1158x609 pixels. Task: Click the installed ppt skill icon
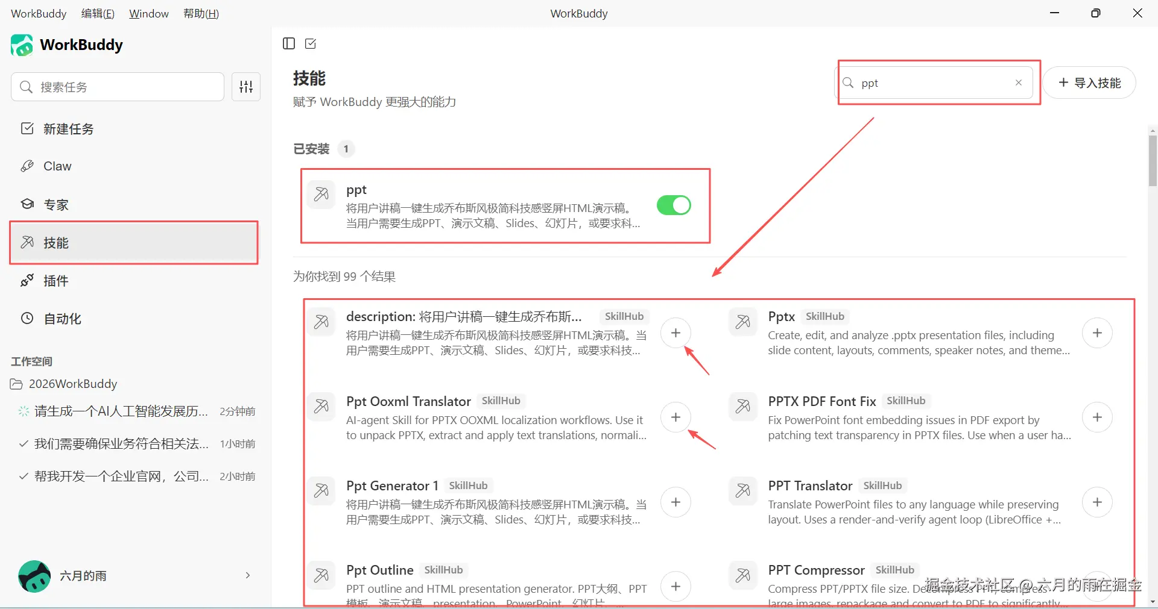[x=321, y=195]
